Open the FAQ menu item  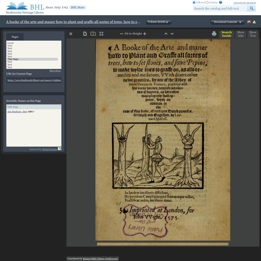point(65,7)
